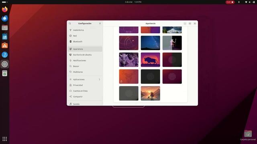The image size is (257, 144).
Task: Open the hamburger menu in Configuración header
Action: 100,24
